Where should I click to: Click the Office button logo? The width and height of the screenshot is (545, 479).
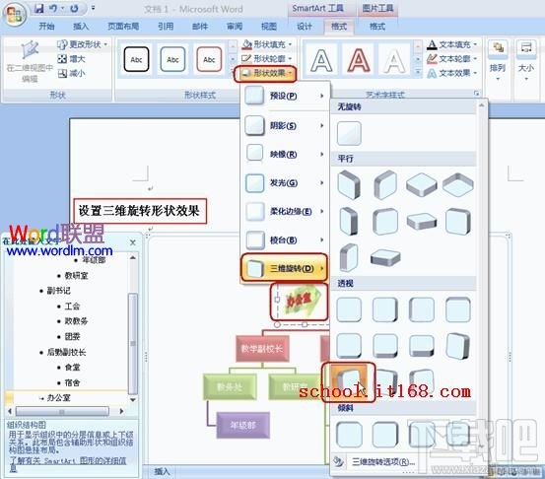click(x=15, y=15)
